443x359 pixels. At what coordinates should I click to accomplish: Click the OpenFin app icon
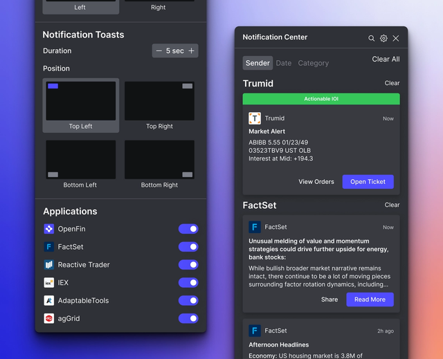pyautogui.click(x=49, y=229)
